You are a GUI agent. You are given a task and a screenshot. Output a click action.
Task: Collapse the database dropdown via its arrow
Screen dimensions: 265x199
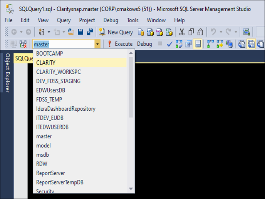tap(97, 44)
